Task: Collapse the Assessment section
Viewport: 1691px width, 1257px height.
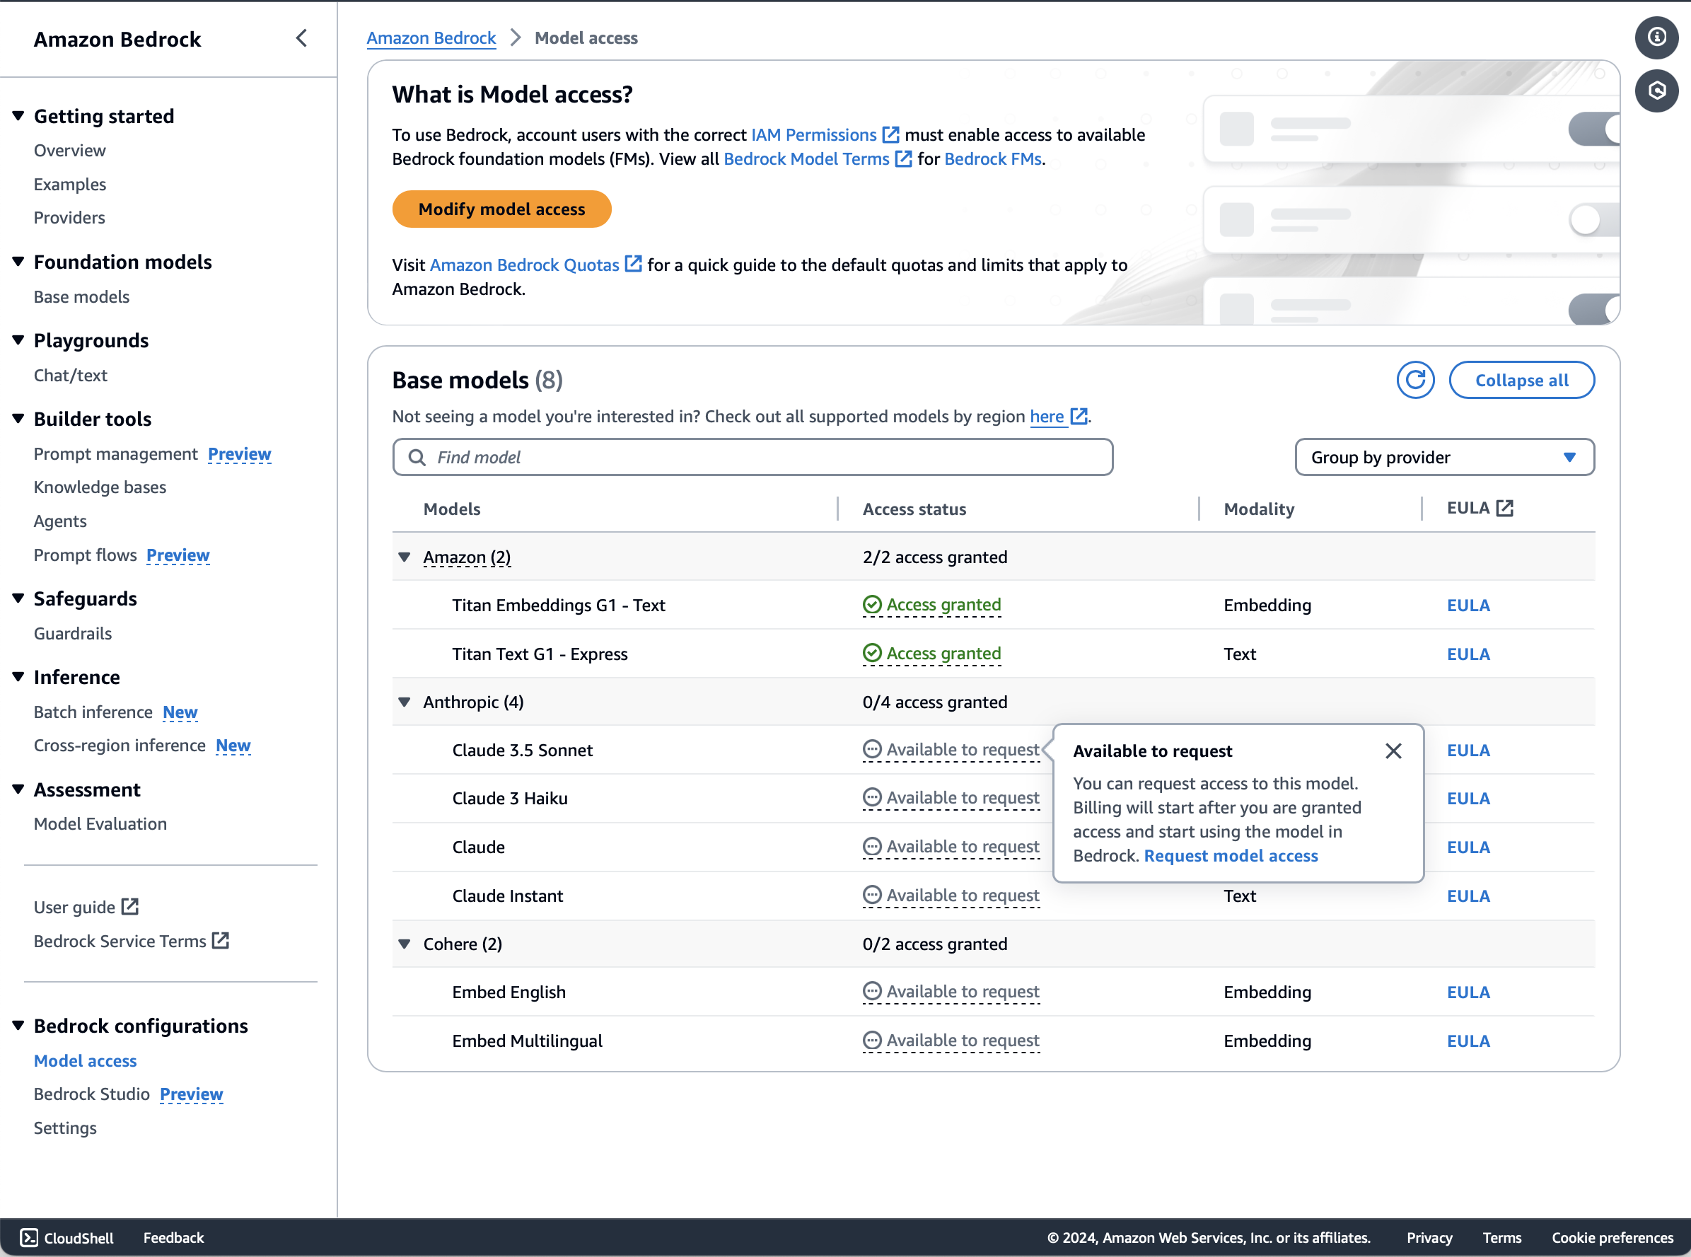Action: (x=18, y=789)
